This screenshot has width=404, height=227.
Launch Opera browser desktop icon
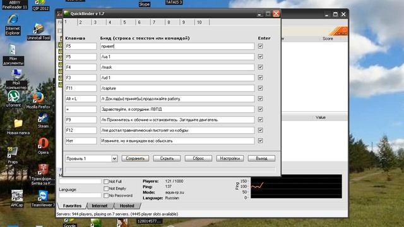tap(43, 146)
